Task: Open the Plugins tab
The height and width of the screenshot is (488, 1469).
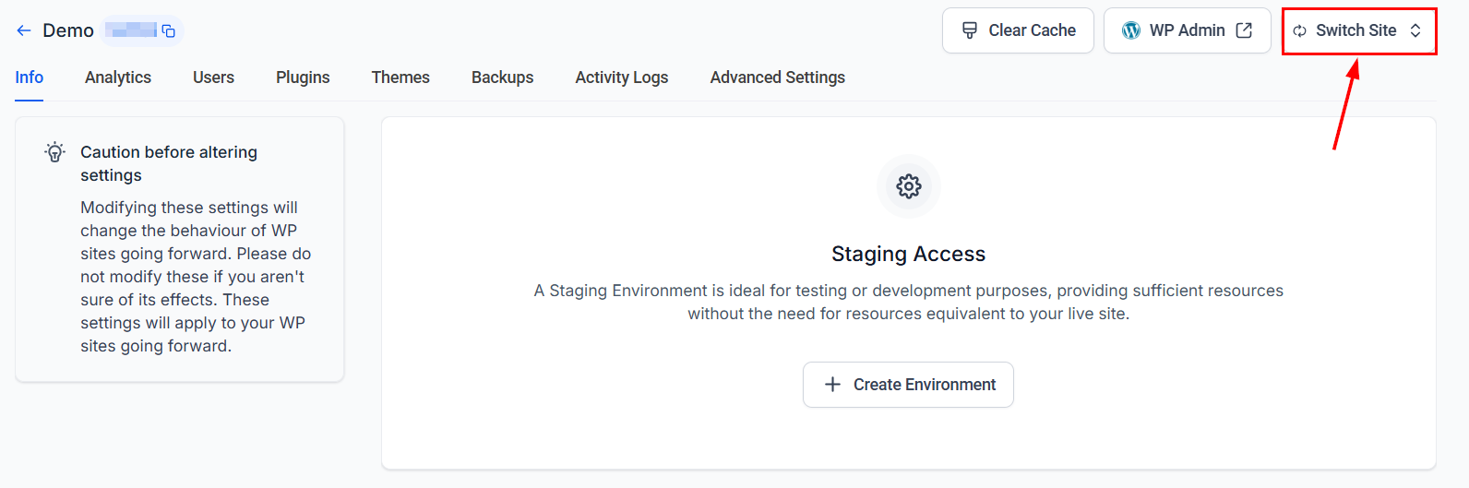Action: [303, 77]
